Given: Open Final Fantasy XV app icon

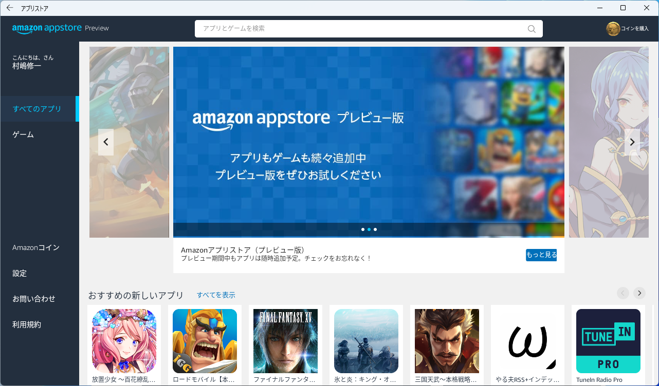Looking at the screenshot, I should pyautogui.click(x=285, y=341).
